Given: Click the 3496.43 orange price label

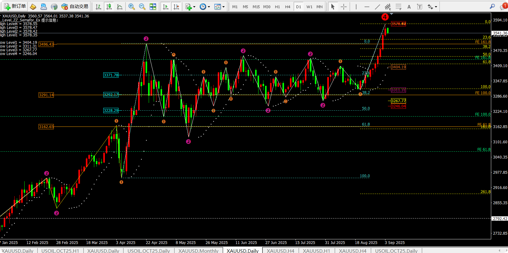Looking at the screenshot, I should [46, 44].
